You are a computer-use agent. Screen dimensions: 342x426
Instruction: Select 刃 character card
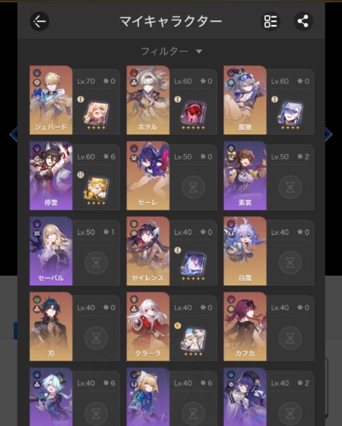click(x=75, y=326)
